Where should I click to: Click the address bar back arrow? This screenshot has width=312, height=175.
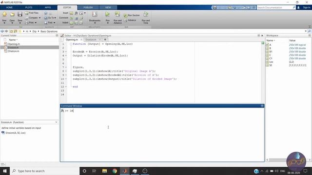(x=2, y=31)
